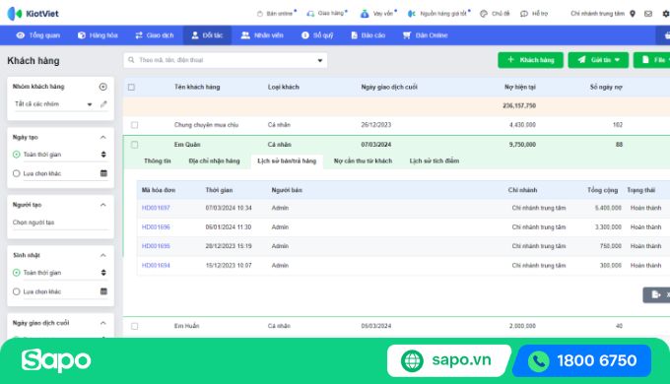Click Chọn người tạo input field
The height and width of the screenshot is (384, 670).
tap(60, 223)
